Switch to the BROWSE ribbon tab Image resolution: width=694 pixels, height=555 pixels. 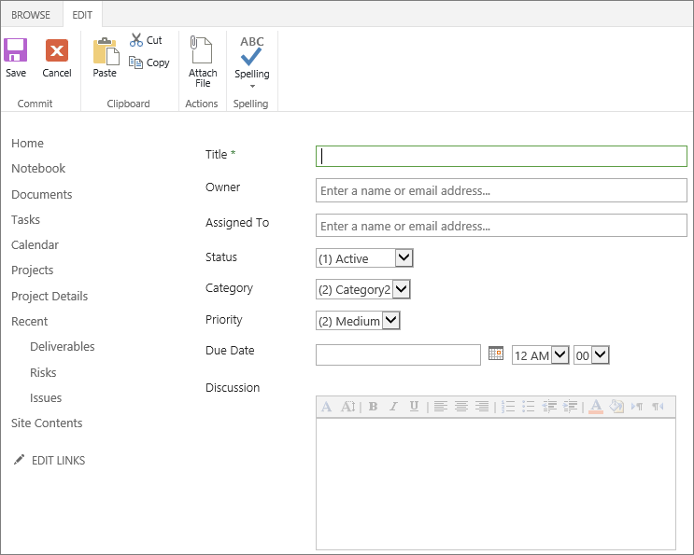click(31, 15)
